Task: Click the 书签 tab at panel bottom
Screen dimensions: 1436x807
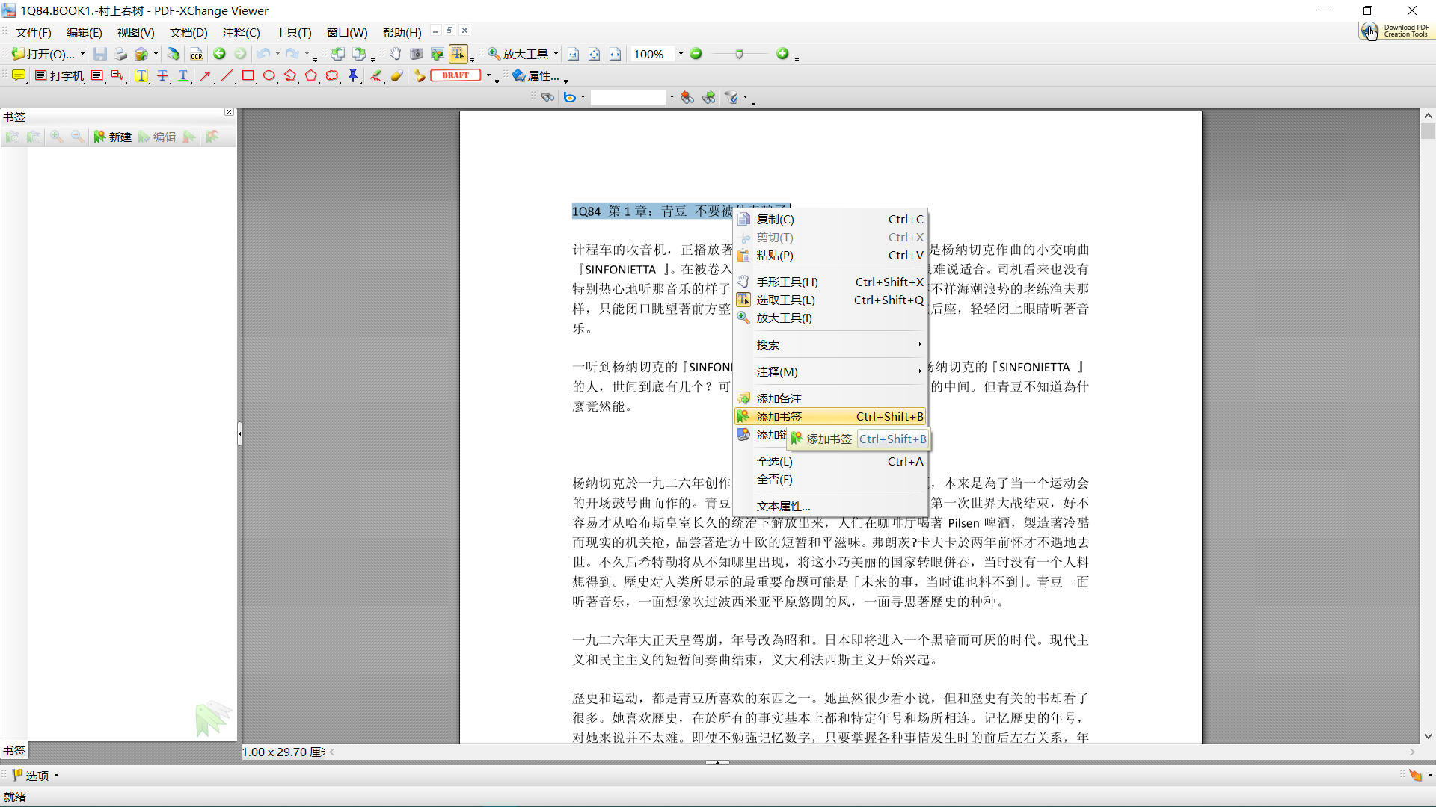Action: (14, 751)
